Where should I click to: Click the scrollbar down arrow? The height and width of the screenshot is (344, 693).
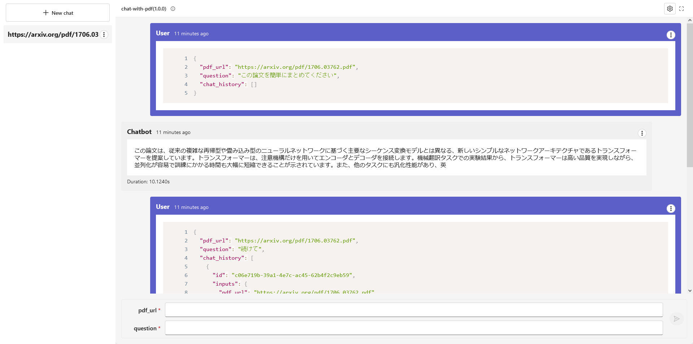tap(690, 290)
